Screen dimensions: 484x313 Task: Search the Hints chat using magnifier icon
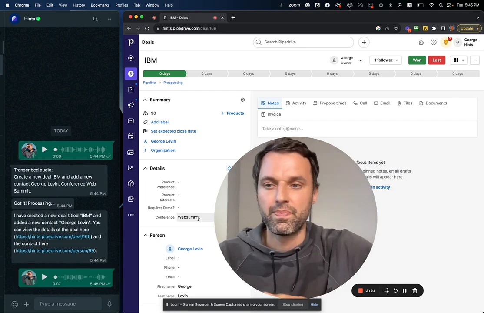[x=96, y=19]
